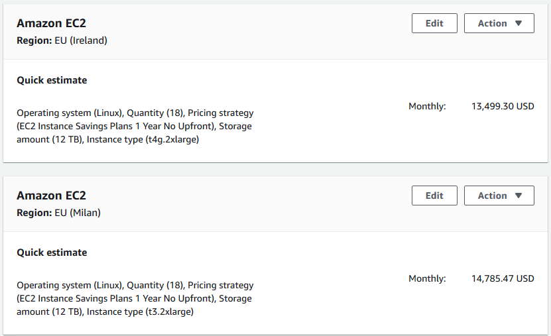The height and width of the screenshot is (336, 551).
Task: Select the Amazon EC2 title in the Ireland card
Action: (x=51, y=23)
